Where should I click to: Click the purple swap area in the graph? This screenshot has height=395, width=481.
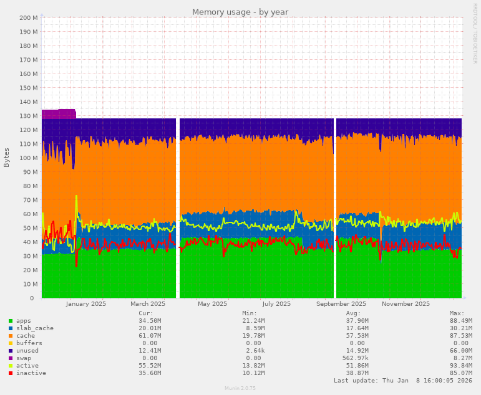pyautogui.click(x=59, y=114)
